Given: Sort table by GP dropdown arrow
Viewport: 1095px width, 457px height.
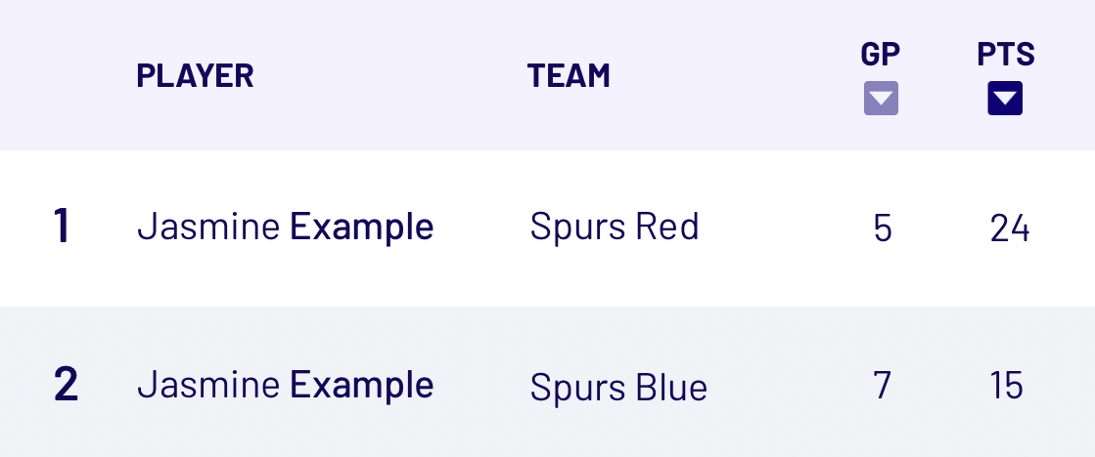Looking at the screenshot, I should (x=881, y=99).
